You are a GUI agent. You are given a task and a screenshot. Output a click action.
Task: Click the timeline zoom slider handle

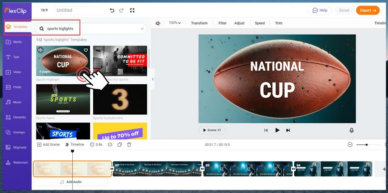tap(366, 144)
